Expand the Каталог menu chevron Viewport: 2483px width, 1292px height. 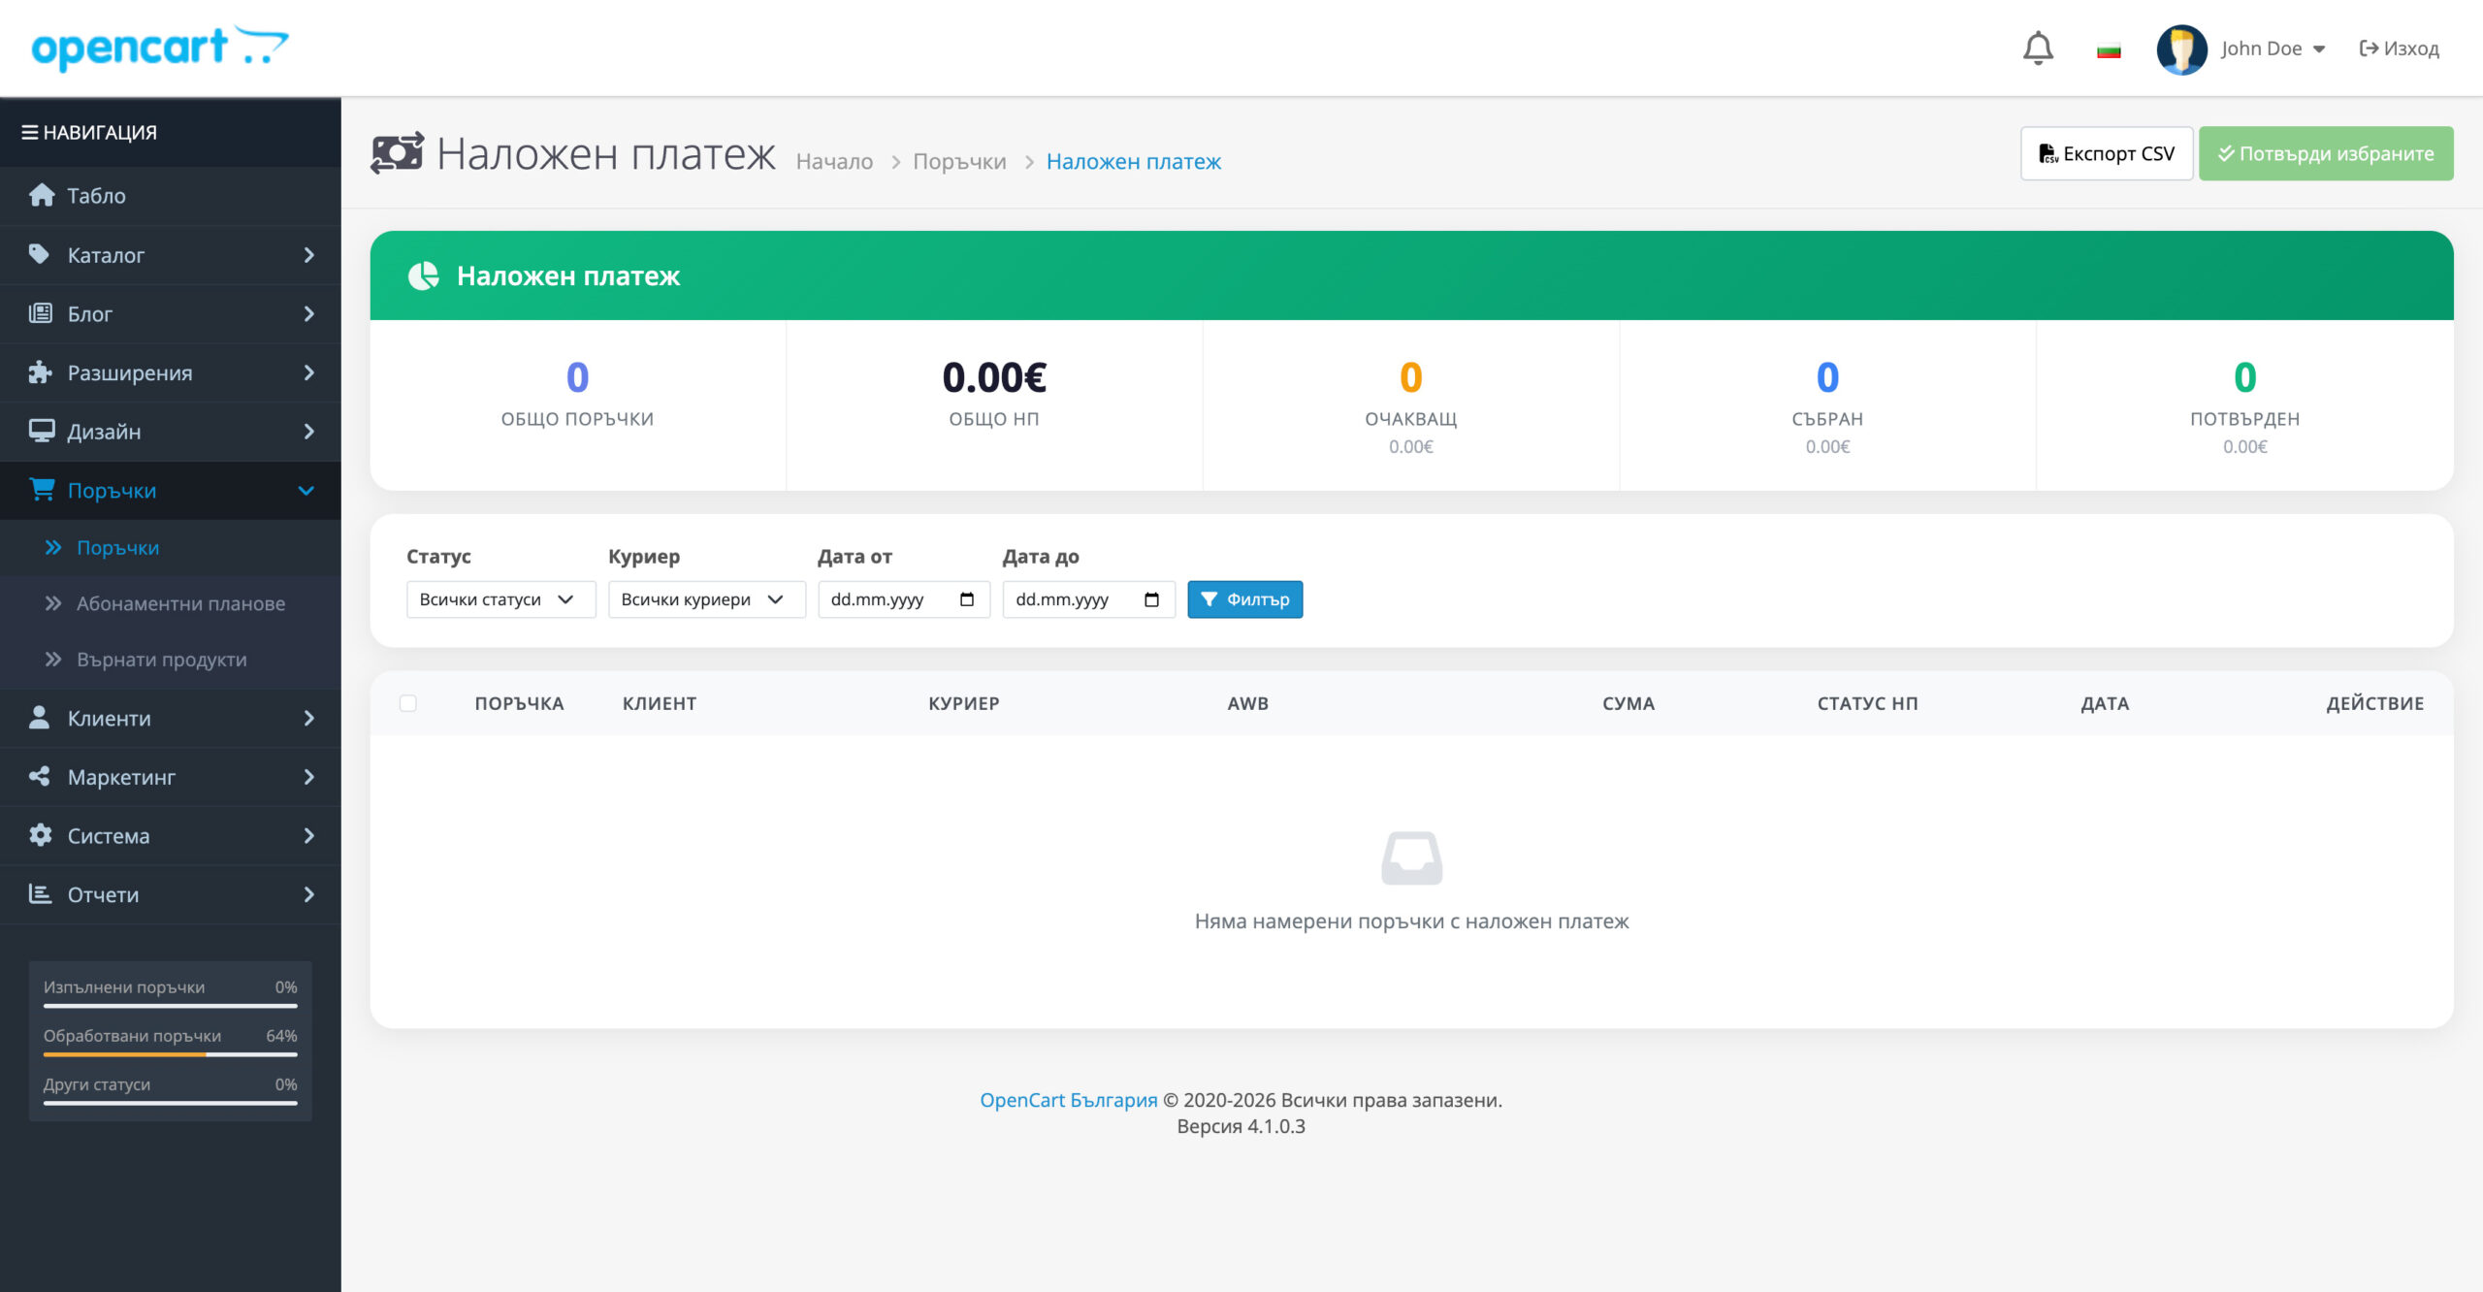pyautogui.click(x=308, y=255)
